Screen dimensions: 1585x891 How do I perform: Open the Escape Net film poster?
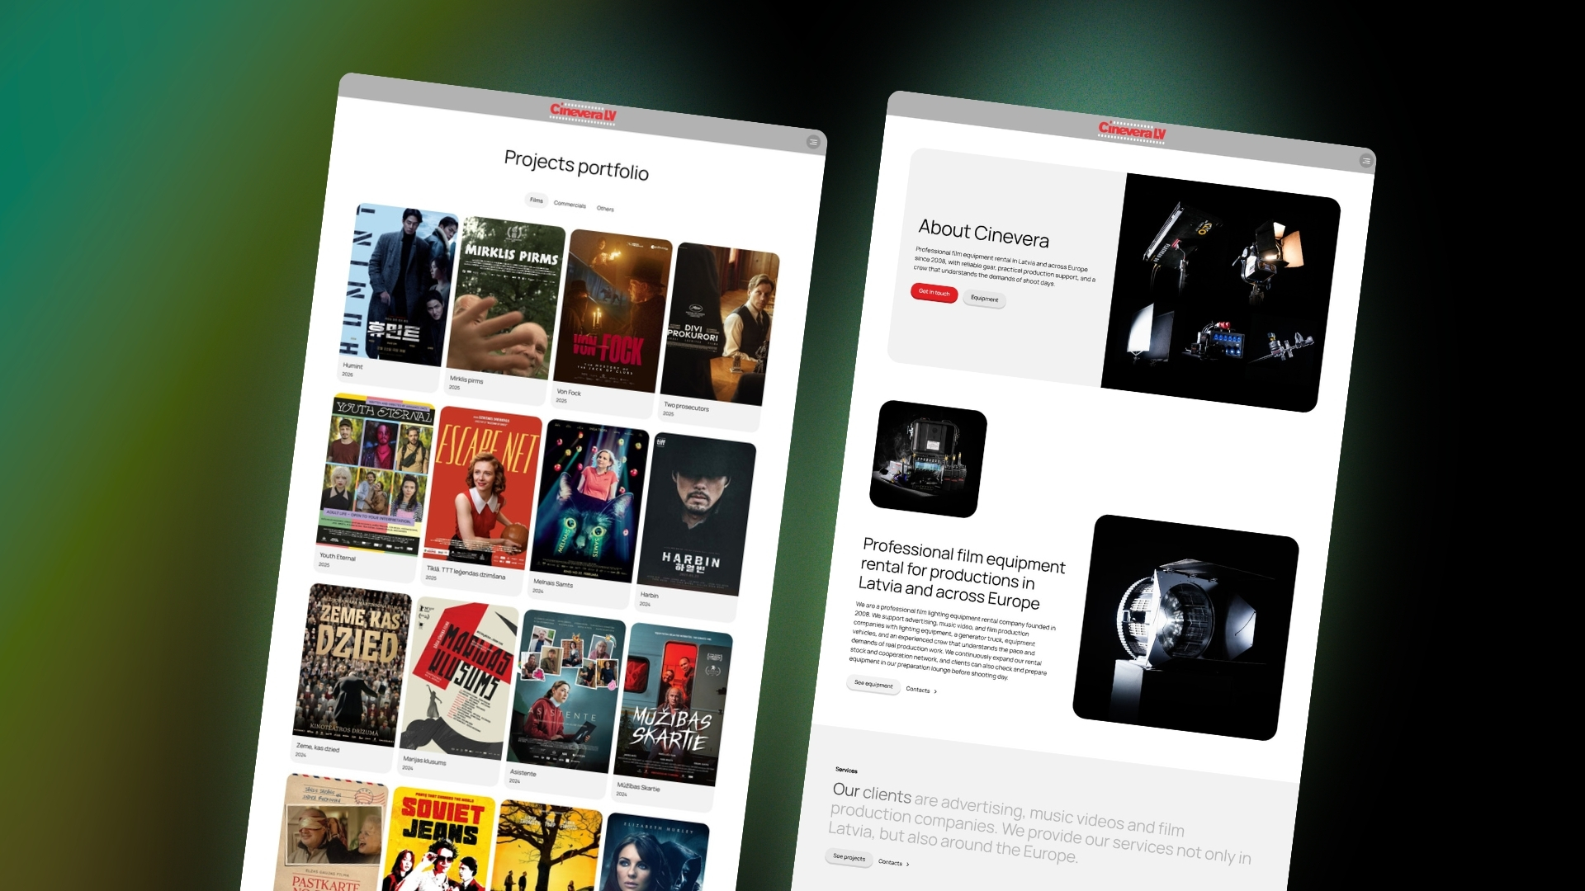click(x=483, y=488)
